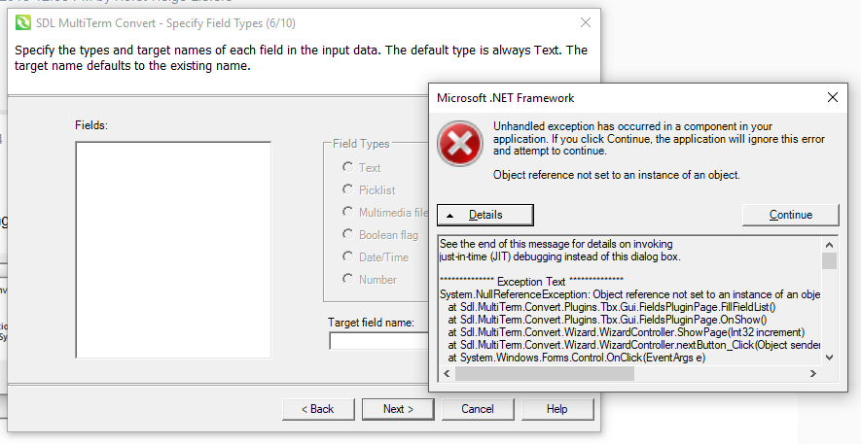
Task: Open Help for the wizard
Action: pyautogui.click(x=556, y=409)
